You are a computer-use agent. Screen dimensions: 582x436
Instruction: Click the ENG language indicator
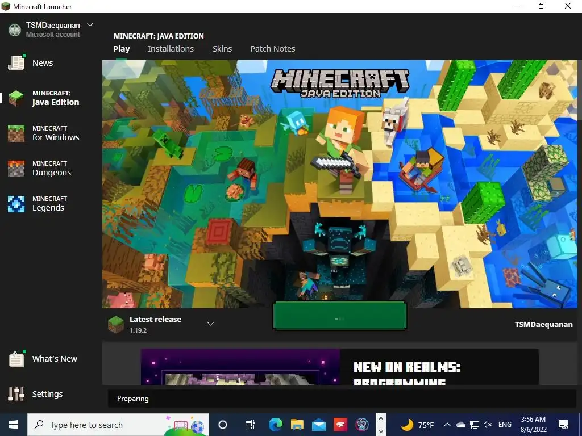point(505,425)
